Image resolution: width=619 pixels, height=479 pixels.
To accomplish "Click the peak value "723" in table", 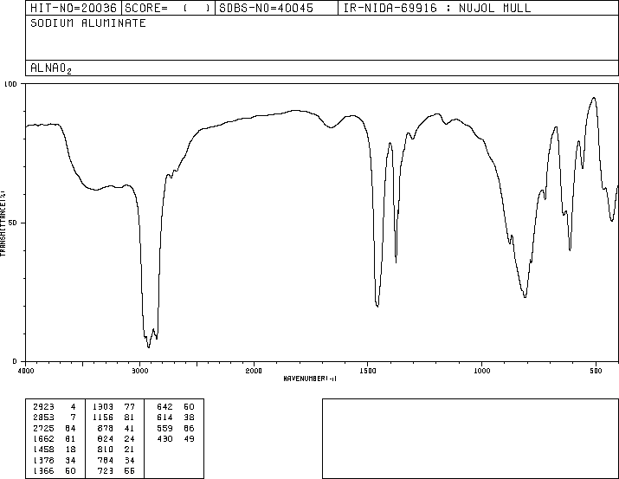I will (106, 471).
